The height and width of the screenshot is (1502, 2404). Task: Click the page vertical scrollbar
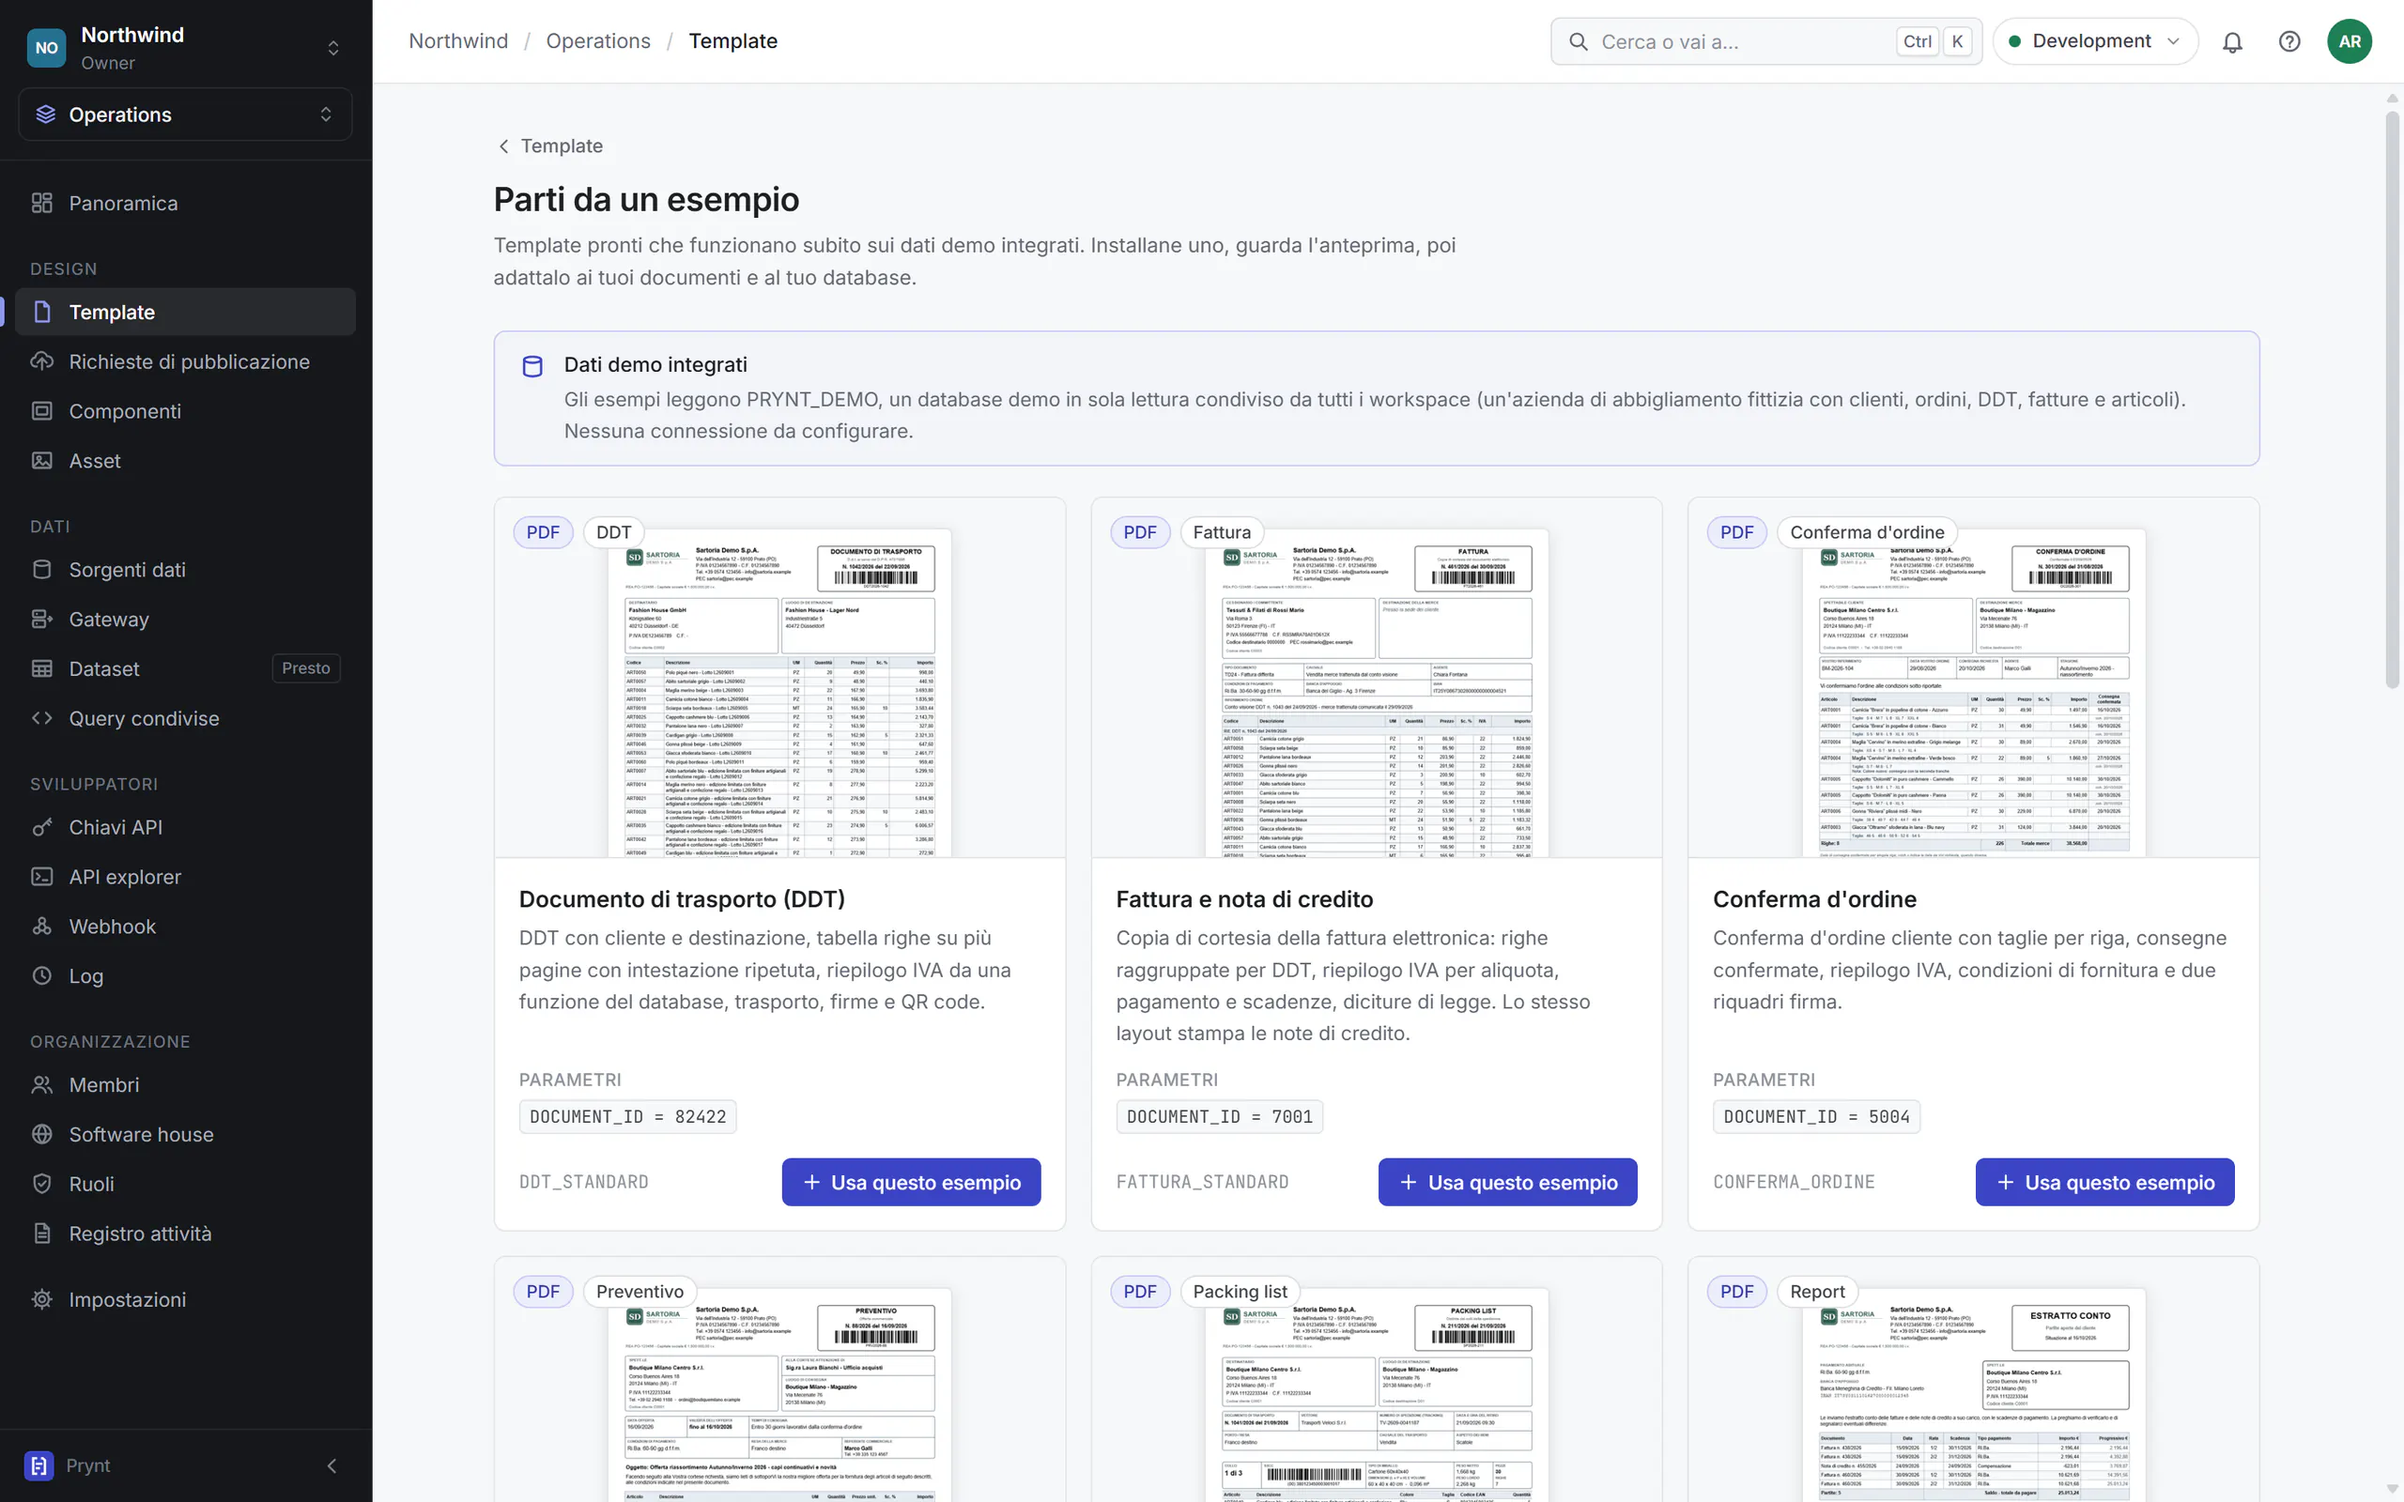click(2392, 397)
